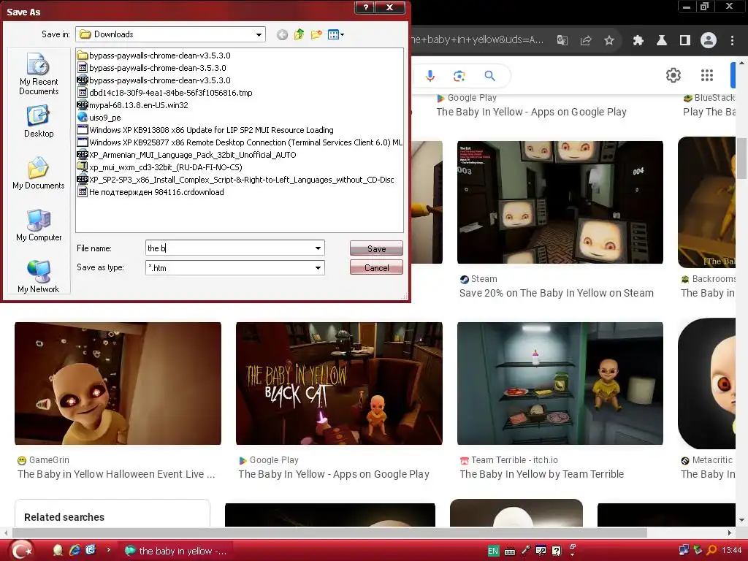The width and height of the screenshot is (748, 561).
Task: Open Save 20% on The Baby In Yellow on Steam link
Action: tap(556, 293)
